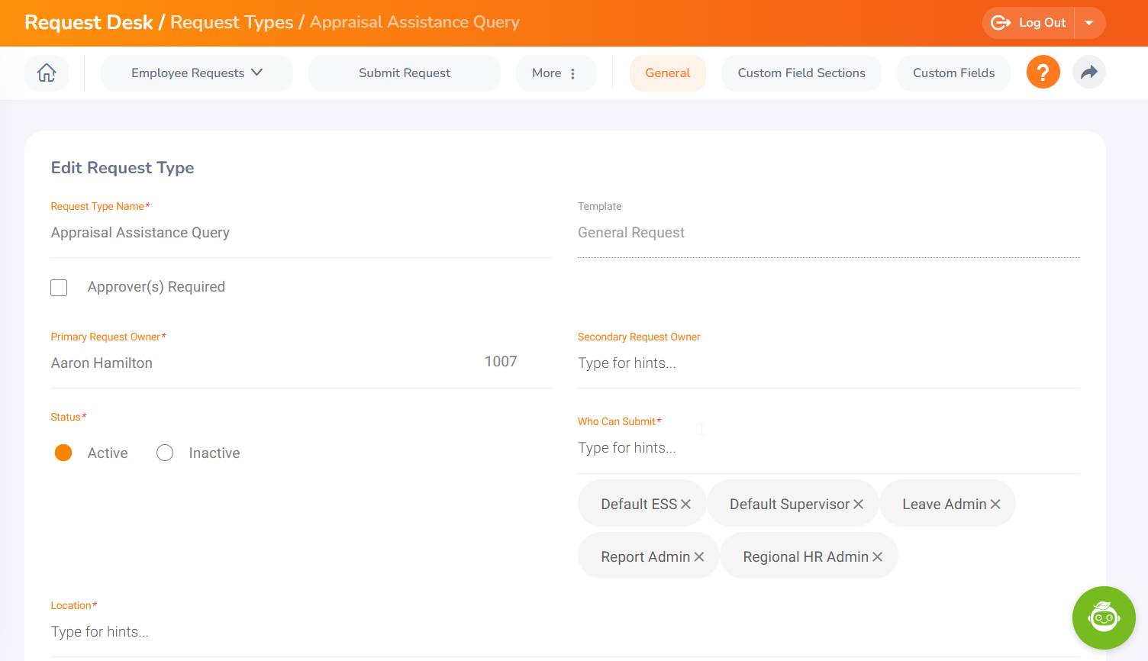
Task: Open the green chatbot assistant
Action: 1103,617
